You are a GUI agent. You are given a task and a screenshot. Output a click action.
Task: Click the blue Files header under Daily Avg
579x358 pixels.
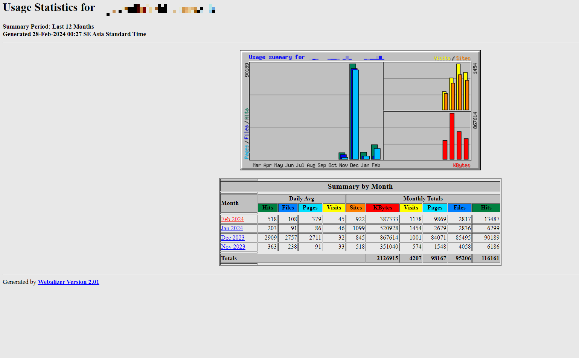click(x=288, y=208)
